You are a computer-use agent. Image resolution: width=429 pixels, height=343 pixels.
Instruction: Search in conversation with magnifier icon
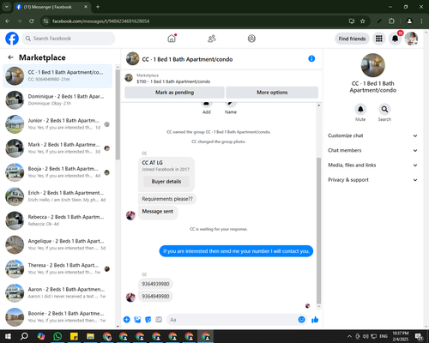384,109
